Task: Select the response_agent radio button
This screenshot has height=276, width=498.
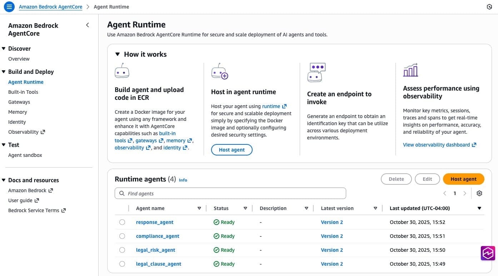Action: click(122, 222)
